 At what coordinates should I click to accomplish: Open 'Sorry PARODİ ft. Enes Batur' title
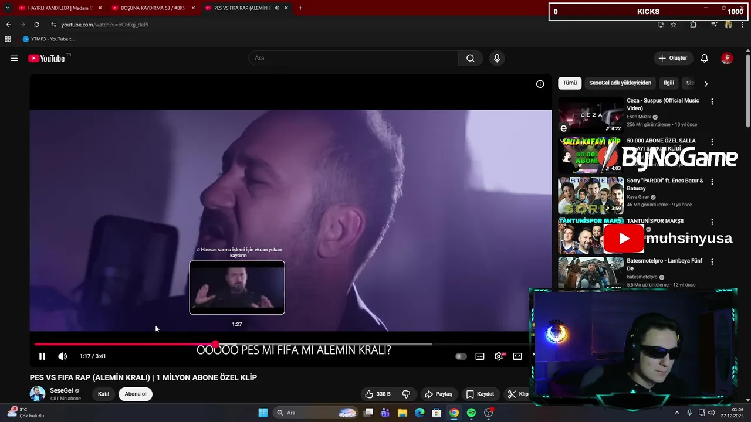(665, 185)
